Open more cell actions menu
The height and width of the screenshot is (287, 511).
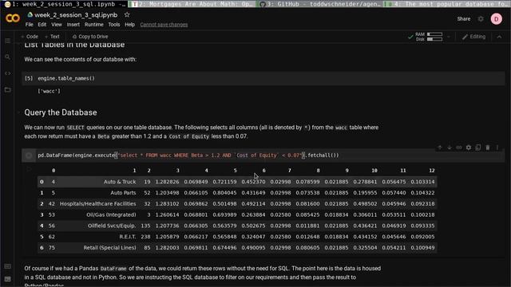pyautogui.click(x=497, y=147)
